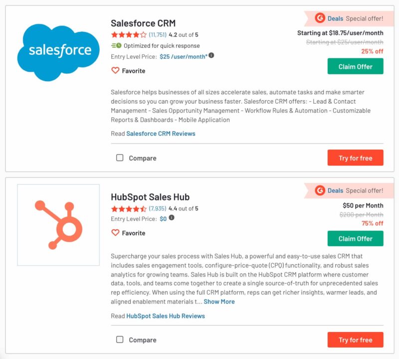Check Compare box for HubSpot Sales Hub
Viewport: 399px width, 359px height.
tap(120, 340)
